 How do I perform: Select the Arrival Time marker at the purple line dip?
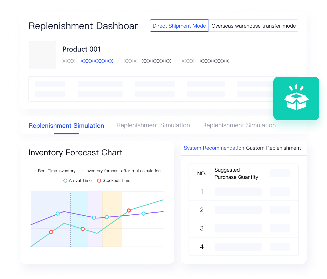(x=94, y=217)
